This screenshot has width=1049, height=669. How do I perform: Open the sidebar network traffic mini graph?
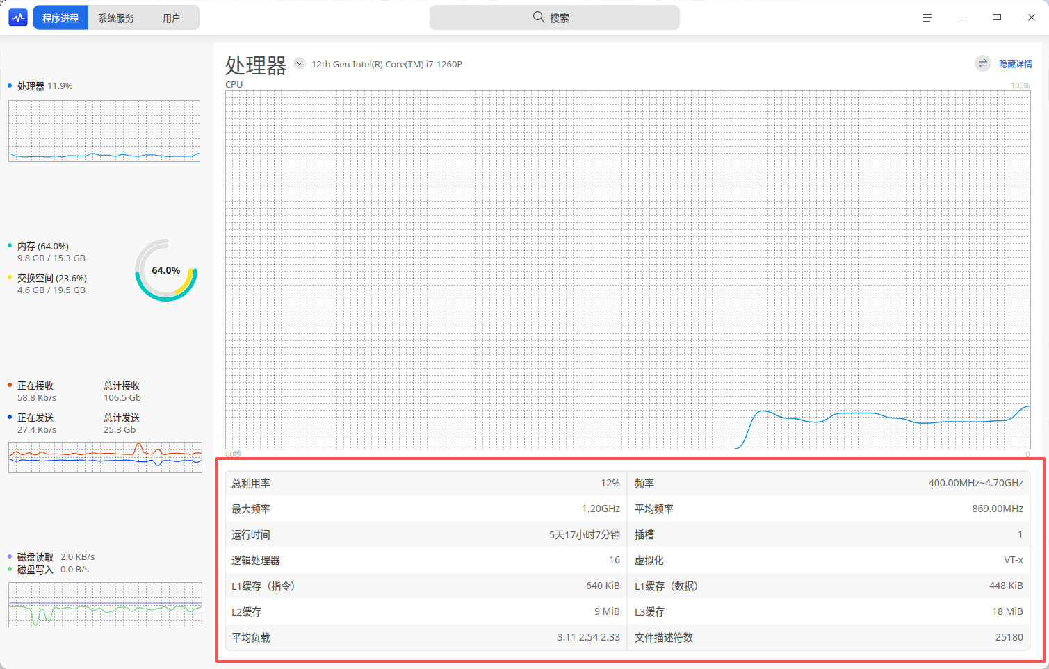click(105, 457)
